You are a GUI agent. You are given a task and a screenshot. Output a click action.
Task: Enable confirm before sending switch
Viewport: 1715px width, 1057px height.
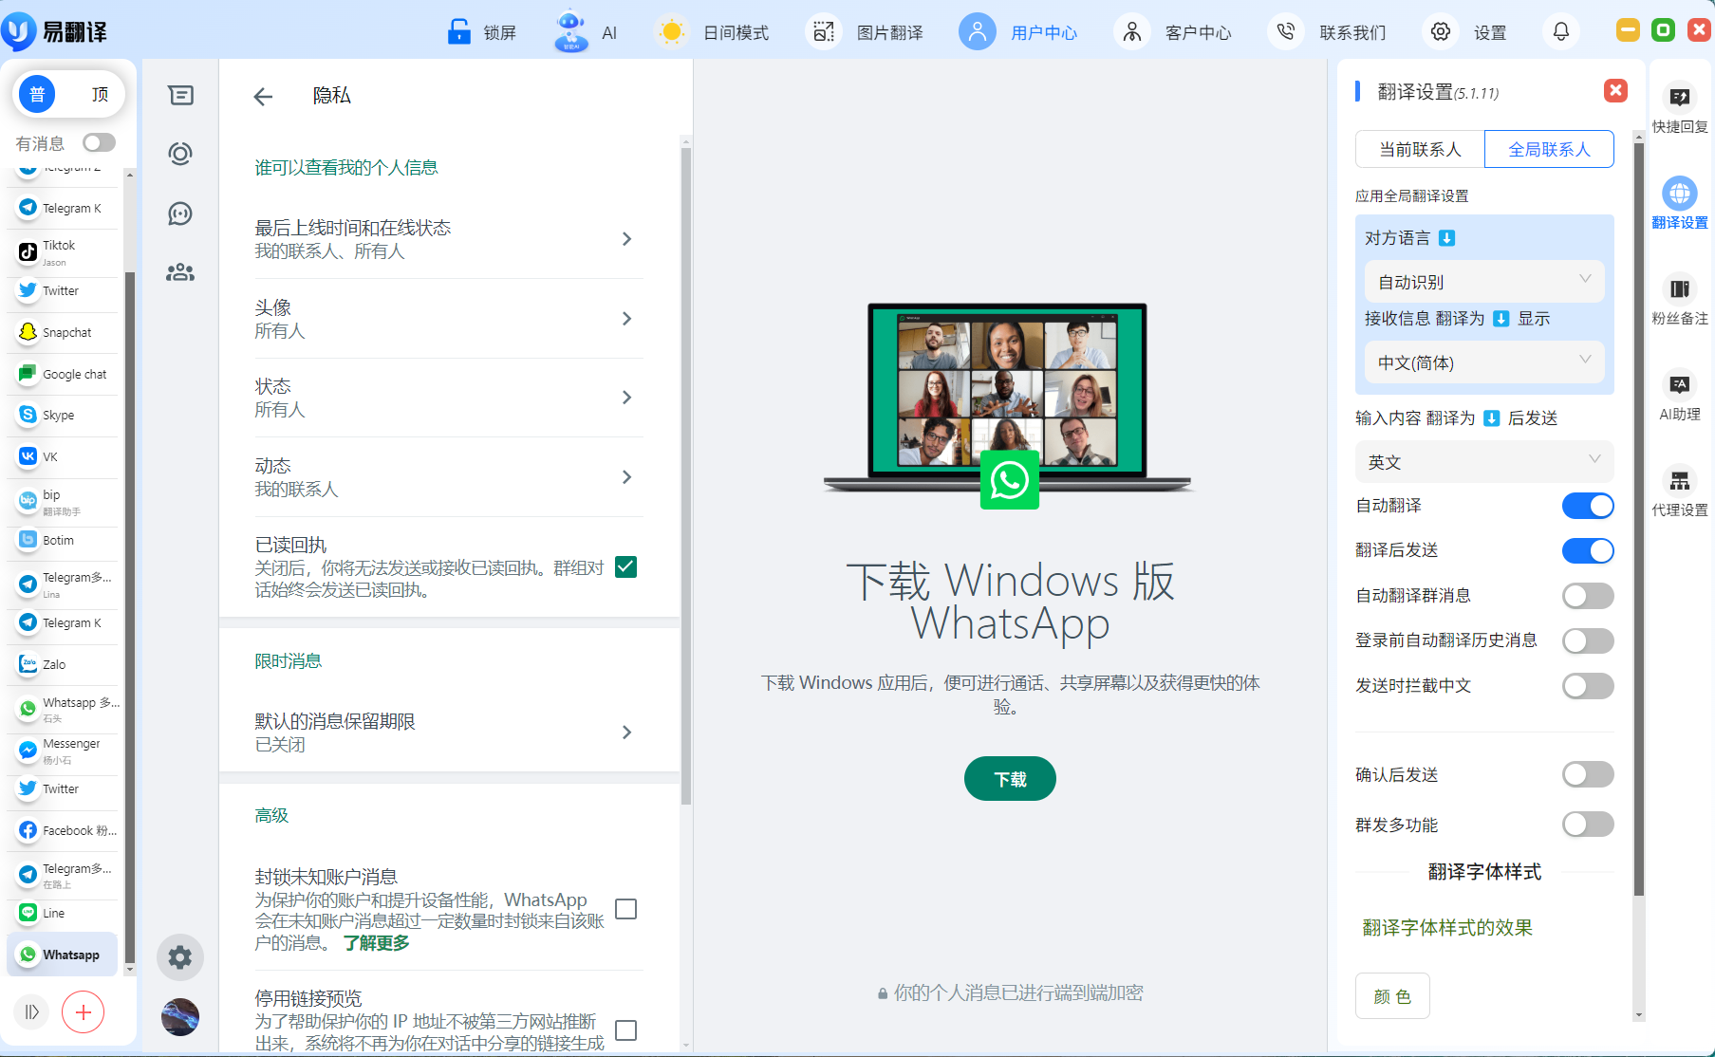[x=1588, y=775]
